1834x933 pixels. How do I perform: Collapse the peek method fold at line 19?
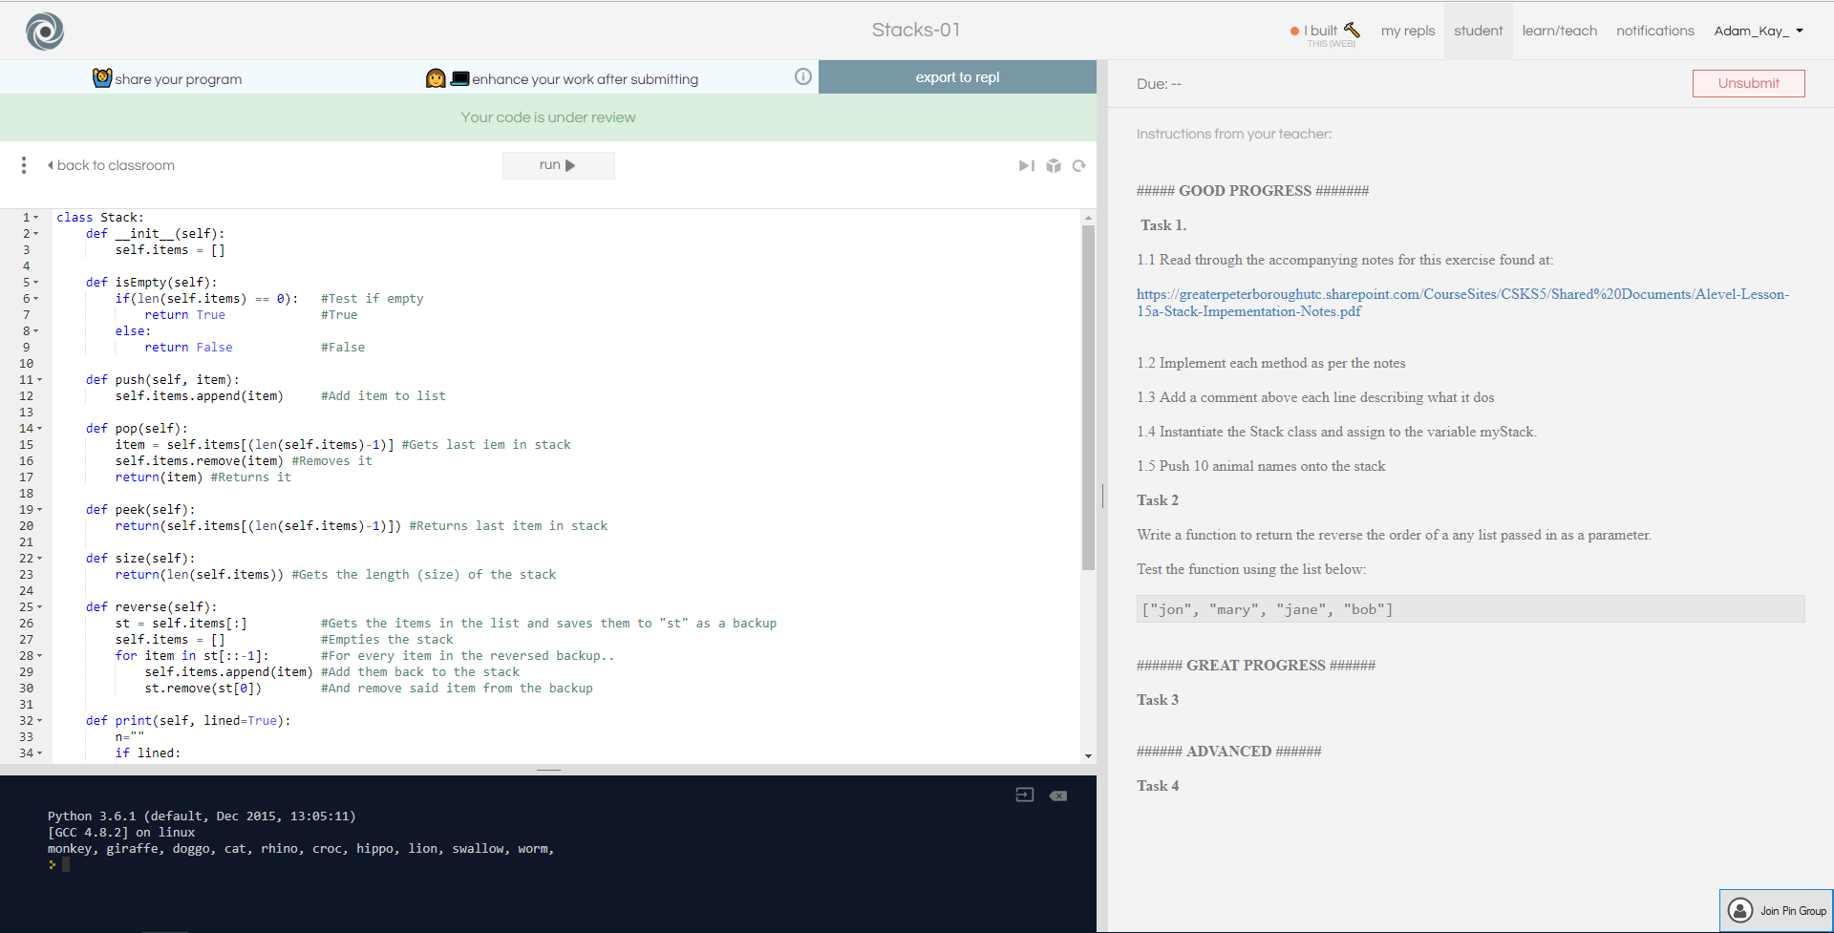(x=39, y=510)
